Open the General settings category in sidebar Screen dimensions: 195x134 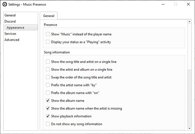point(10,15)
